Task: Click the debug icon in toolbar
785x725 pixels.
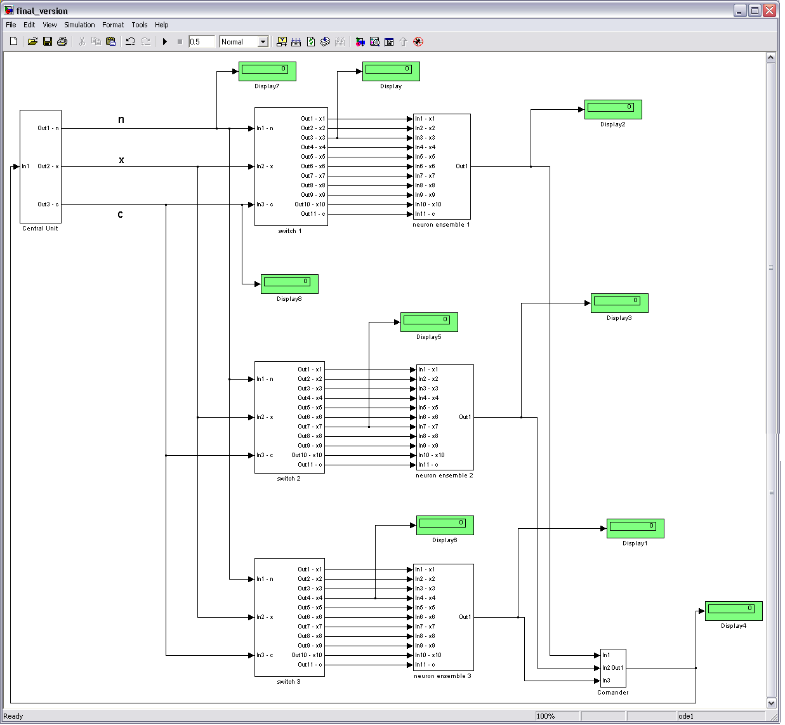Action: click(418, 42)
